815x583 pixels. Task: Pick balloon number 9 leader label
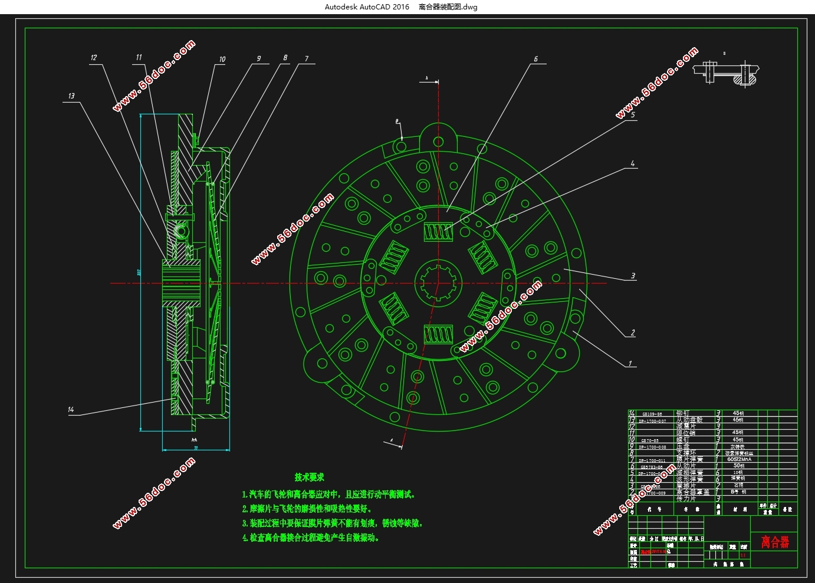click(x=258, y=58)
